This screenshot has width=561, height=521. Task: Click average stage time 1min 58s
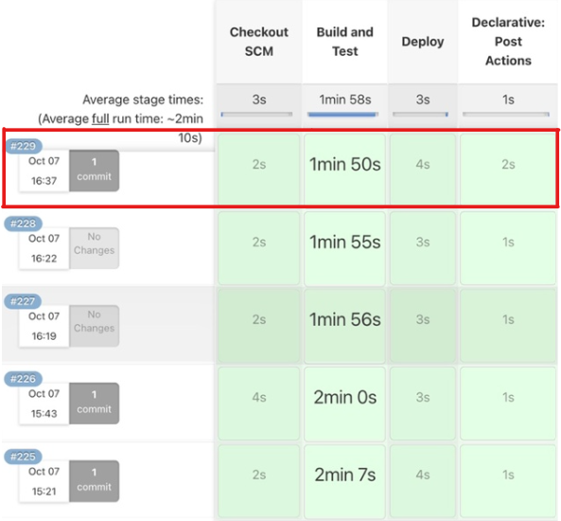point(345,99)
